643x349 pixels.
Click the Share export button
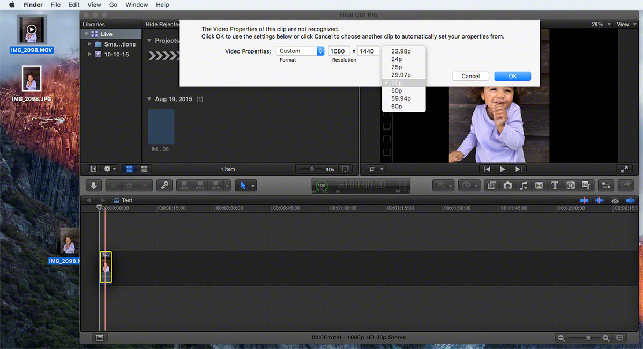pyautogui.click(x=626, y=185)
